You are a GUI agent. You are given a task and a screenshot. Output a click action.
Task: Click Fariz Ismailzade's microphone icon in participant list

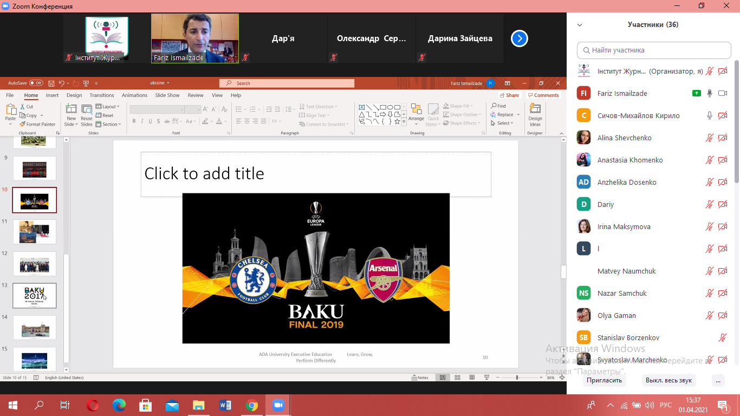coord(709,93)
